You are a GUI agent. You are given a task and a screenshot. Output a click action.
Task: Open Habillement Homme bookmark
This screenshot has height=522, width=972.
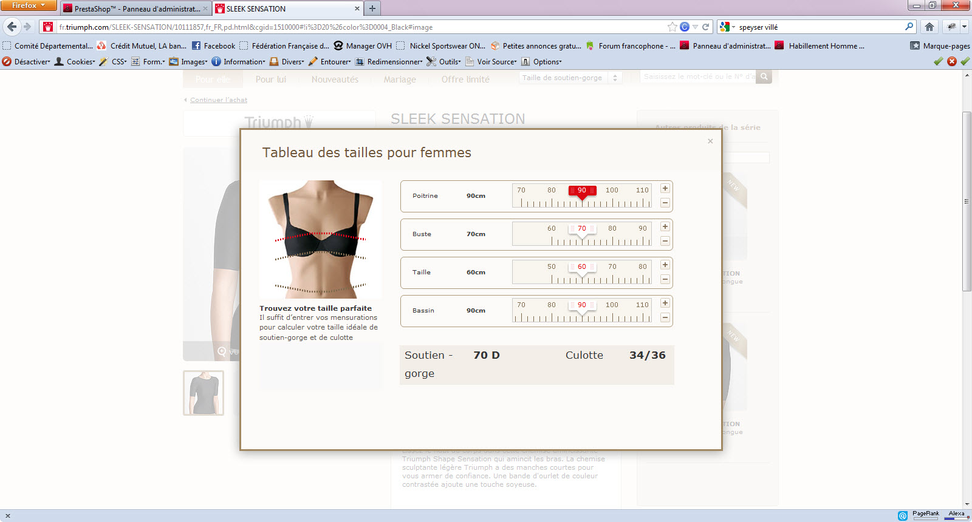(820, 46)
